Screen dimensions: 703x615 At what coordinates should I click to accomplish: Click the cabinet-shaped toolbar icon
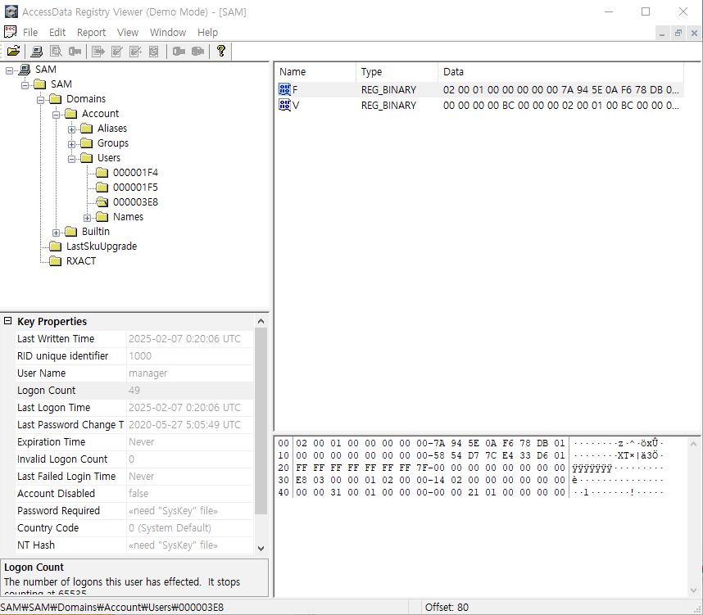[x=154, y=51]
